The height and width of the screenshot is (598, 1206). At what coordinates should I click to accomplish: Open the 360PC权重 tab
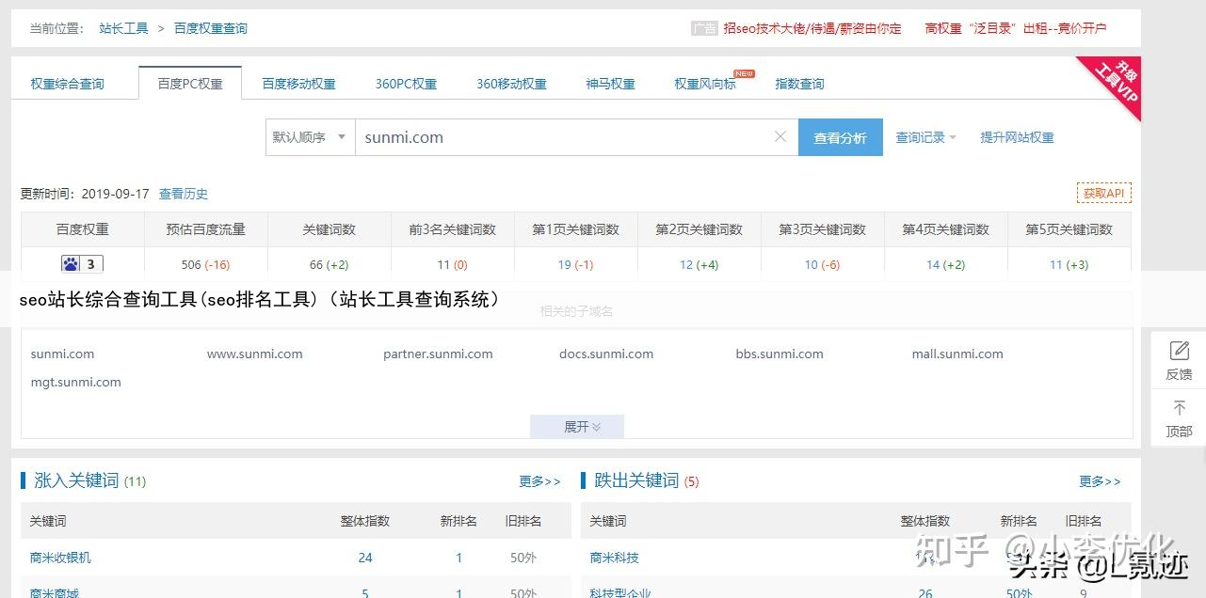[406, 84]
